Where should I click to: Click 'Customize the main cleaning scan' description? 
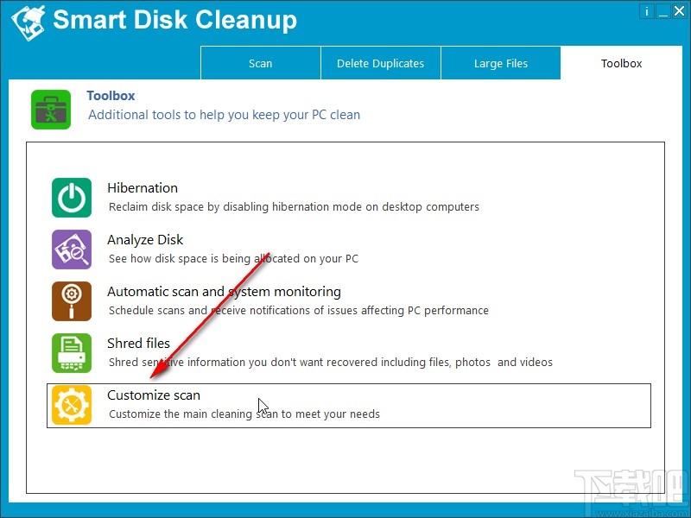(x=244, y=414)
